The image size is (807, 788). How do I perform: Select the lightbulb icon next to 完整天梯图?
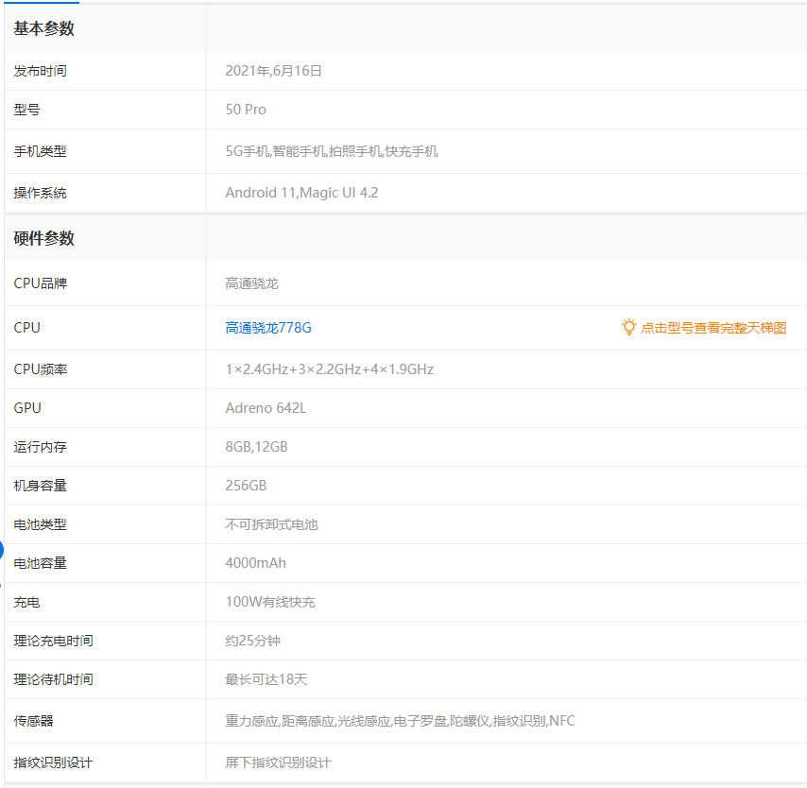pyautogui.click(x=629, y=326)
